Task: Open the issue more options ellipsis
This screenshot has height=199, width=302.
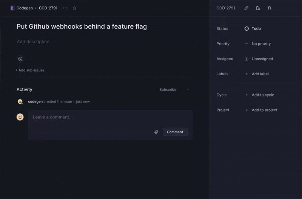Action: pyautogui.click(x=65, y=8)
